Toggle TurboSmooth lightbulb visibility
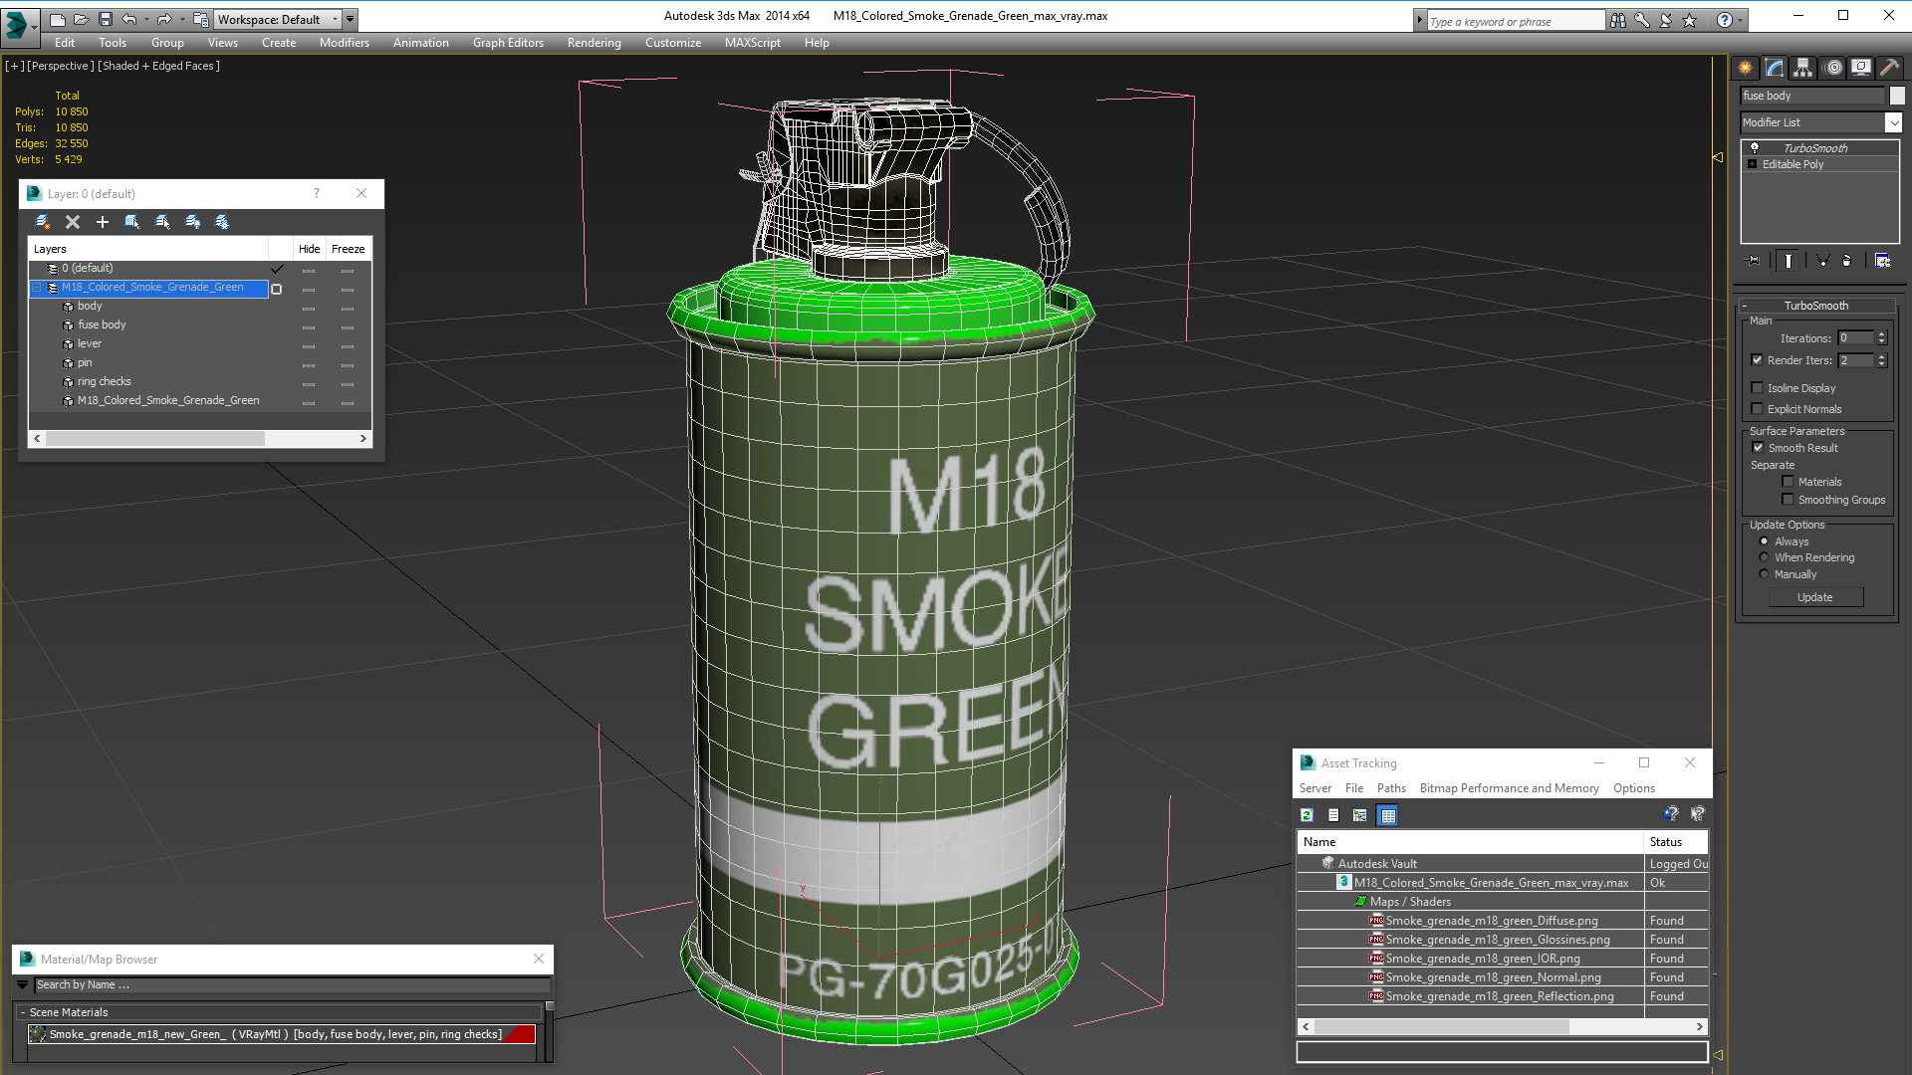Screen dimensions: 1912x1075 point(1755,147)
